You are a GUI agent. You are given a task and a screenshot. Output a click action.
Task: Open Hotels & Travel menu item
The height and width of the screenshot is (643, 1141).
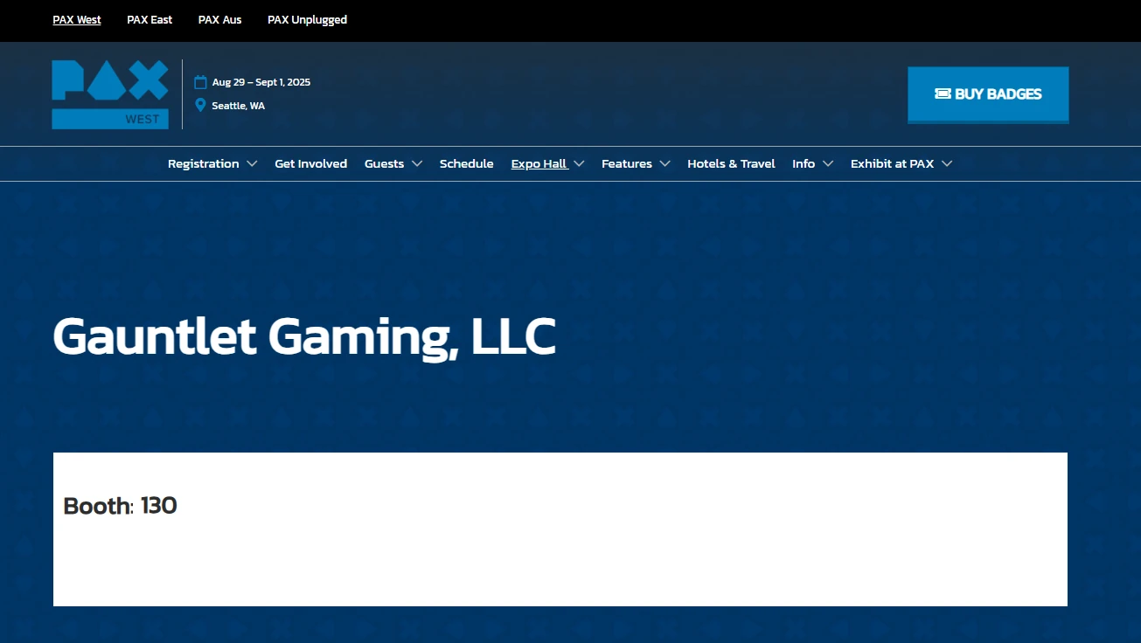(x=731, y=164)
